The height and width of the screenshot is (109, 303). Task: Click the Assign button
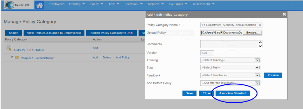click(13, 33)
